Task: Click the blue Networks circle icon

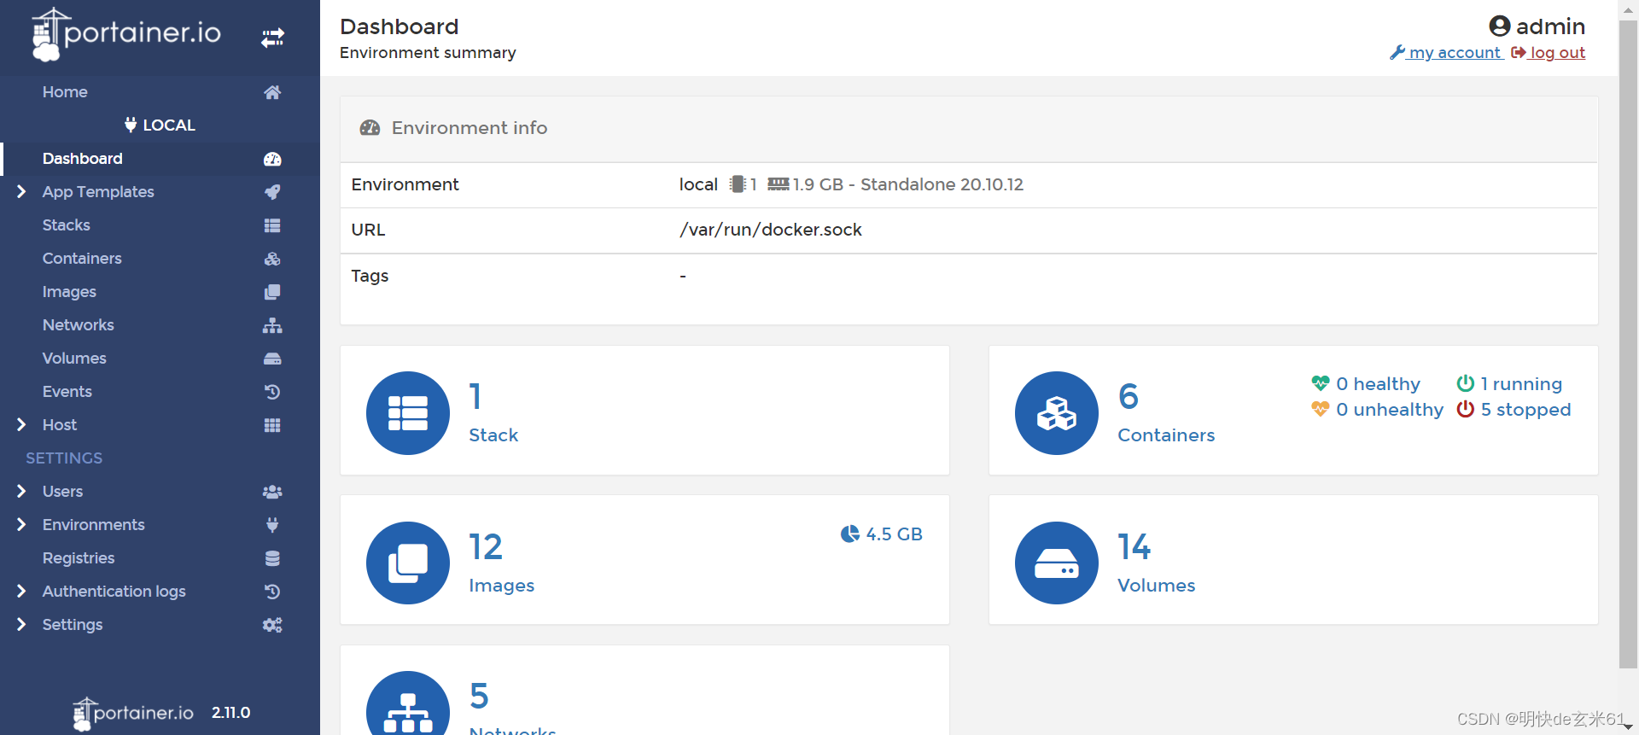Action: (408, 703)
